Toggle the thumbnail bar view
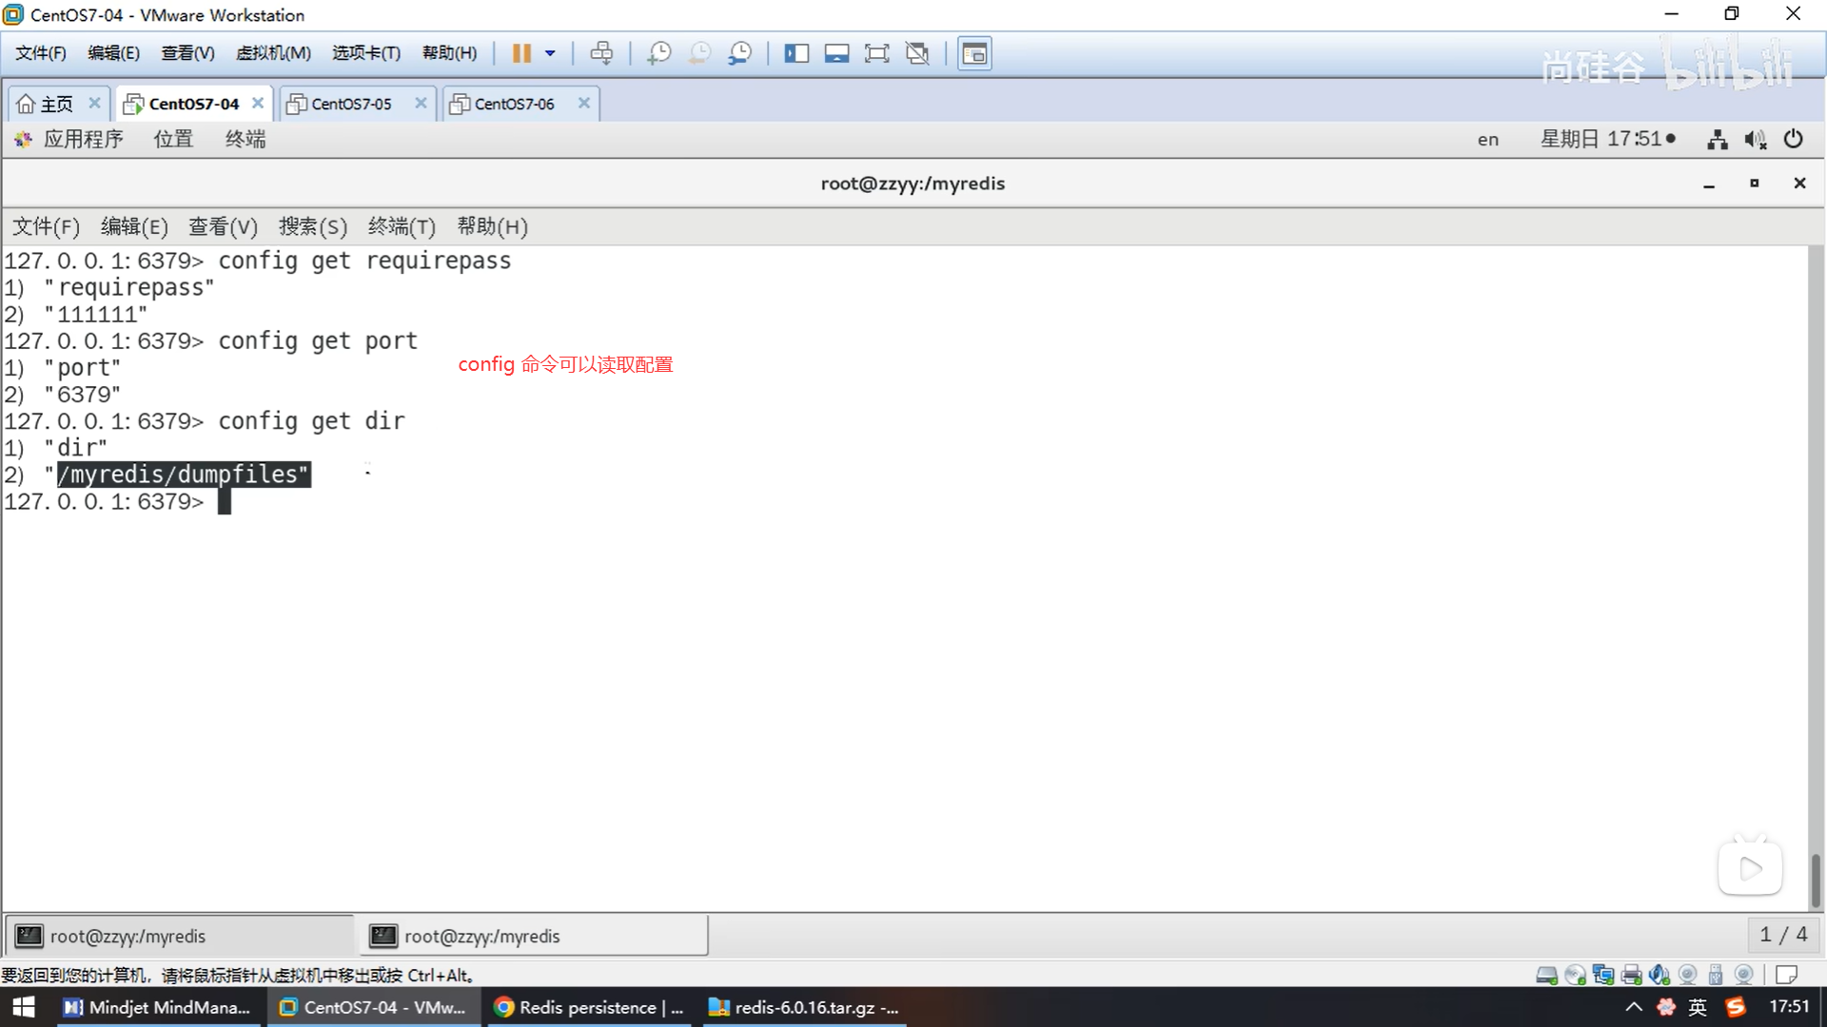Viewport: 1827px width, 1027px height. (x=836, y=53)
